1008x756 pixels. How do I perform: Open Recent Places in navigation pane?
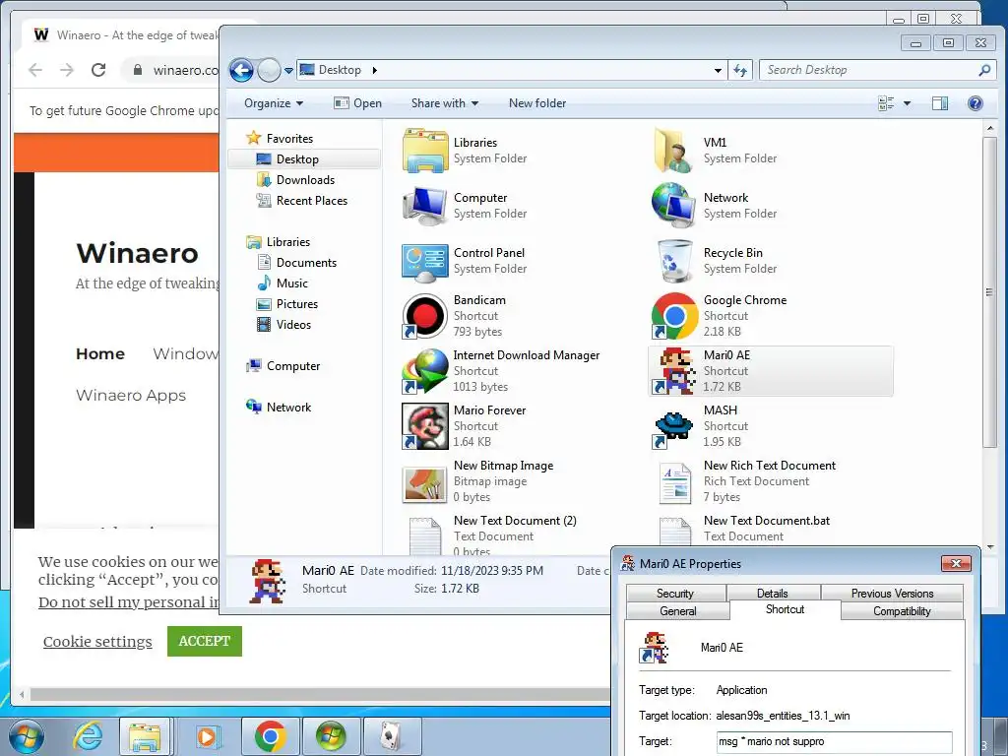(312, 201)
